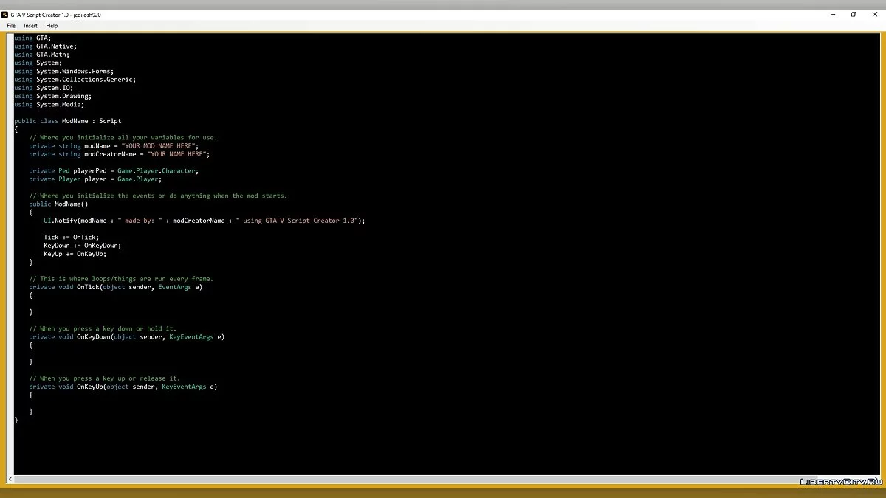The image size is (886, 498).
Task: Open the Help menu
Action: (52, 26)
